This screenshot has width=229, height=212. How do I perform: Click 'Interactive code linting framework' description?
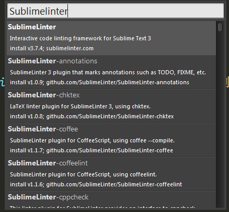click(x=81, y=38)
